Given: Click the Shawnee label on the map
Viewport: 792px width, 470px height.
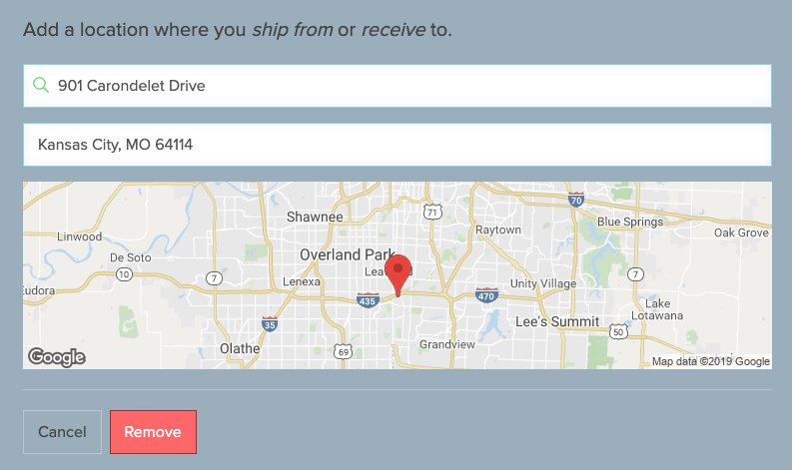Looking at the screenshot, I should (315, 218).
